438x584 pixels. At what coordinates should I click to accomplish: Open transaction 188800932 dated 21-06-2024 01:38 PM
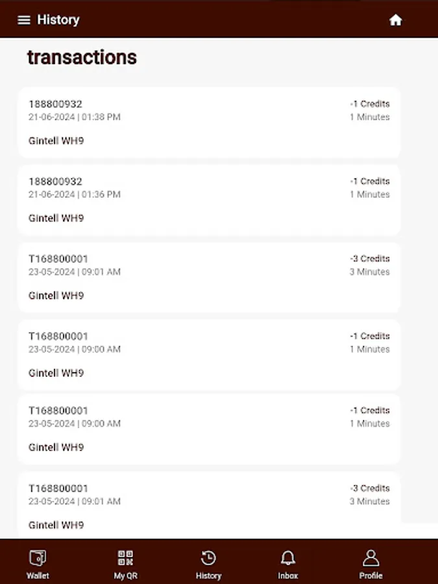(209, 121)
